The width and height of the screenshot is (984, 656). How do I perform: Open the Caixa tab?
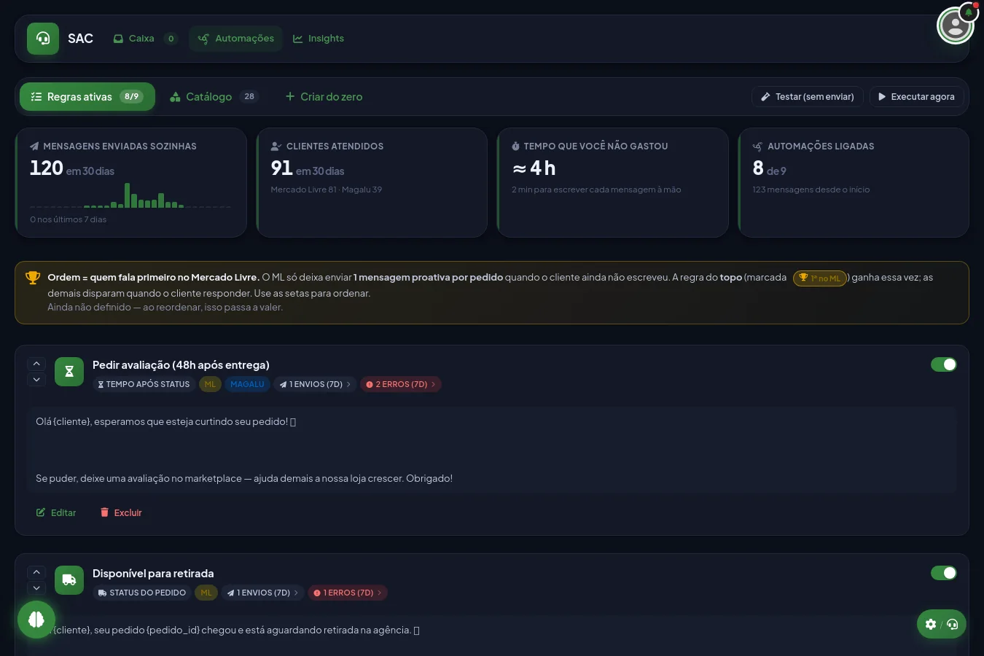(145, 39)
